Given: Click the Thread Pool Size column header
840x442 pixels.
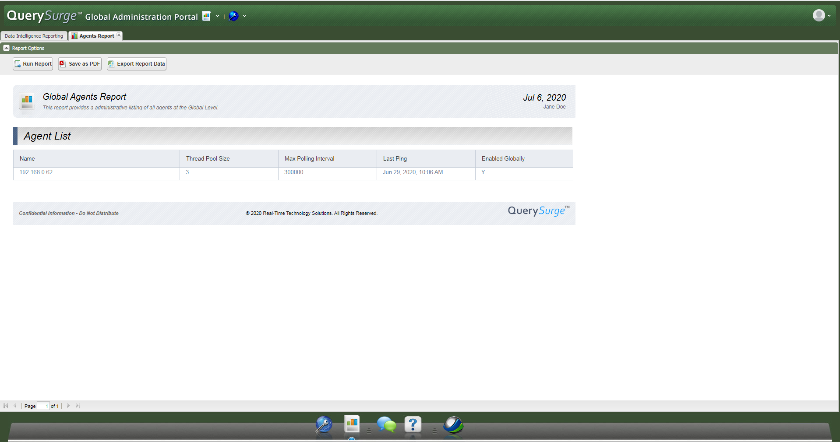Looking at the screenshot, I should click(x=229, y=158).
